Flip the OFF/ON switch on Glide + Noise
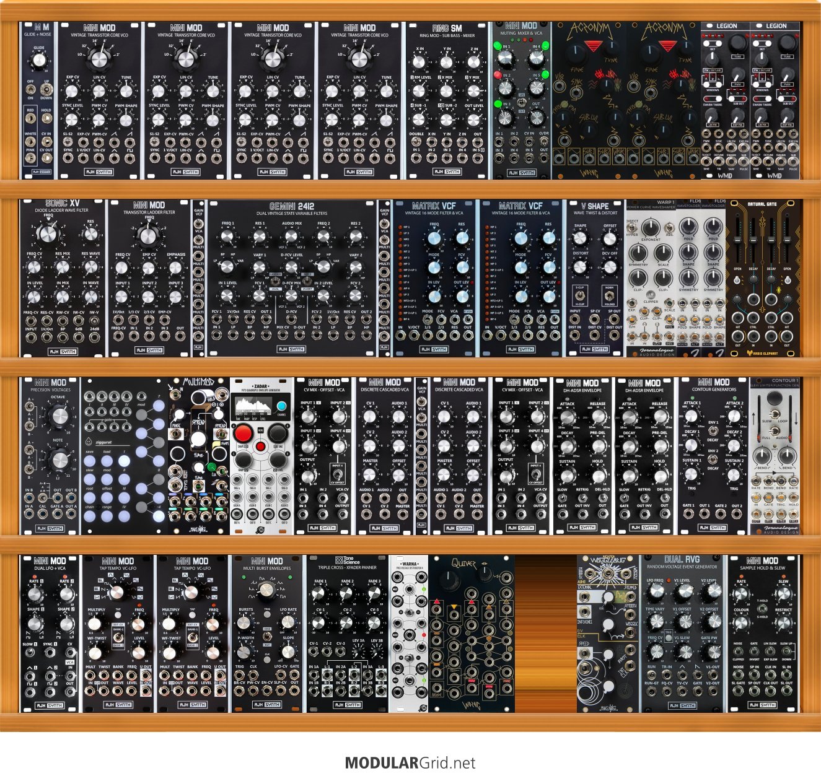Screen dimensions: 821x776 point(30,89)
